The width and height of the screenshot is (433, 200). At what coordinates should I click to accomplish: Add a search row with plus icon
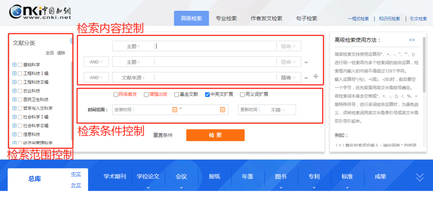tap(316, 76)
